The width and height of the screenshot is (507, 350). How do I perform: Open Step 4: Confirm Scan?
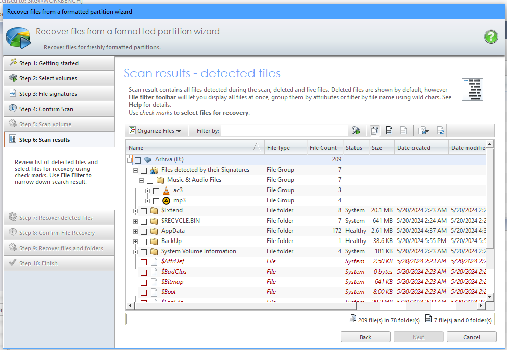click(x=59, y=109)
